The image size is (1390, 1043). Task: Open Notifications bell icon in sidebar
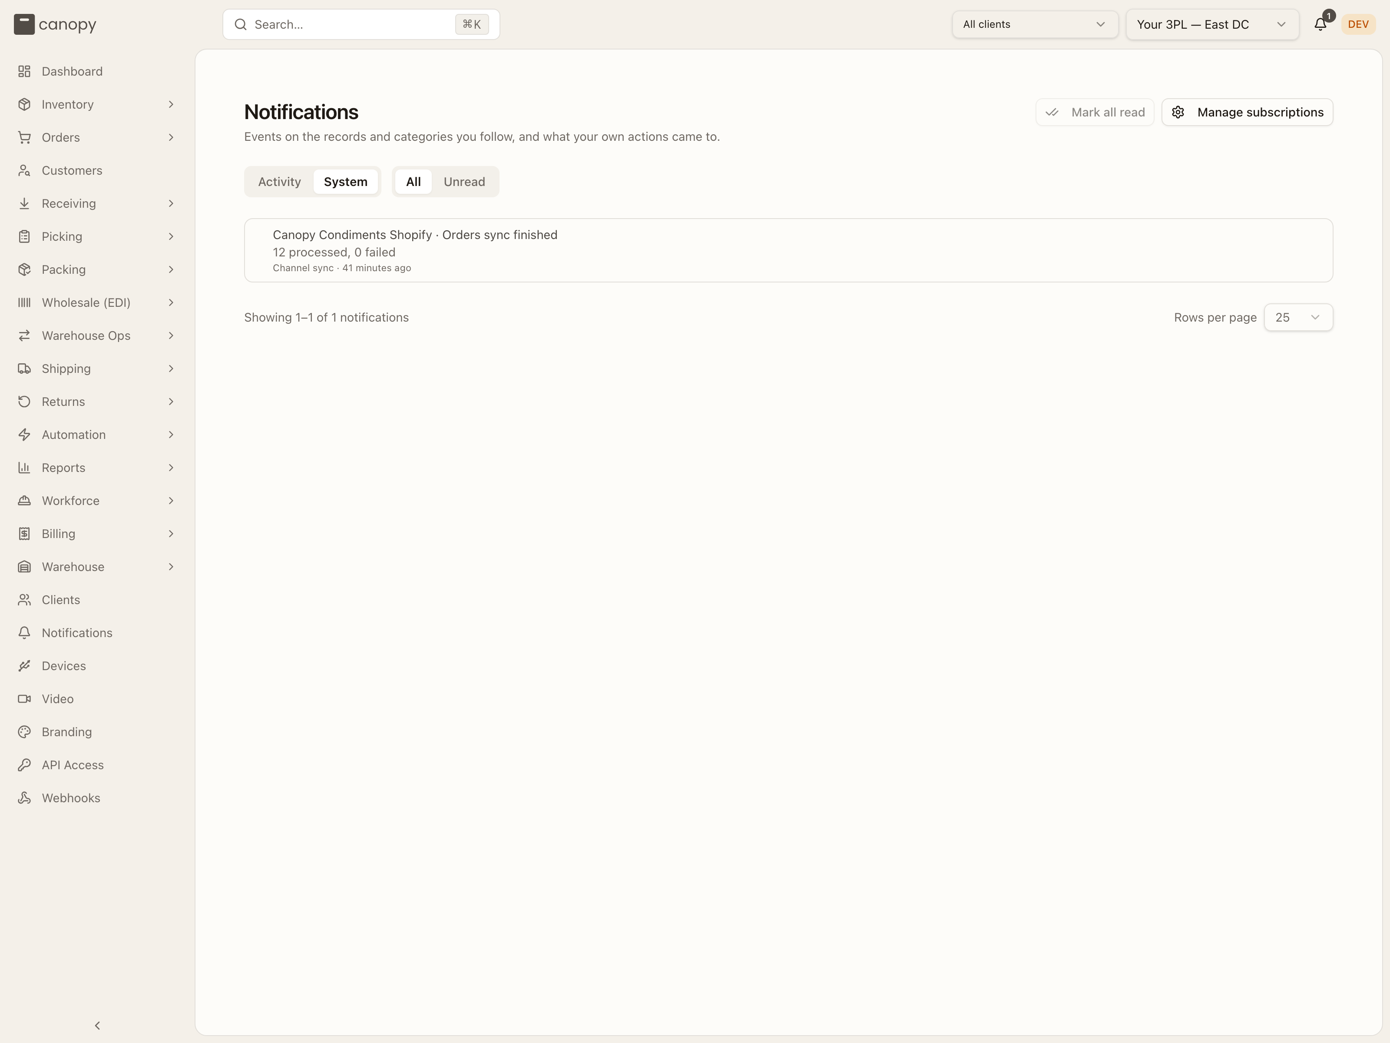(x=24, y=633)
